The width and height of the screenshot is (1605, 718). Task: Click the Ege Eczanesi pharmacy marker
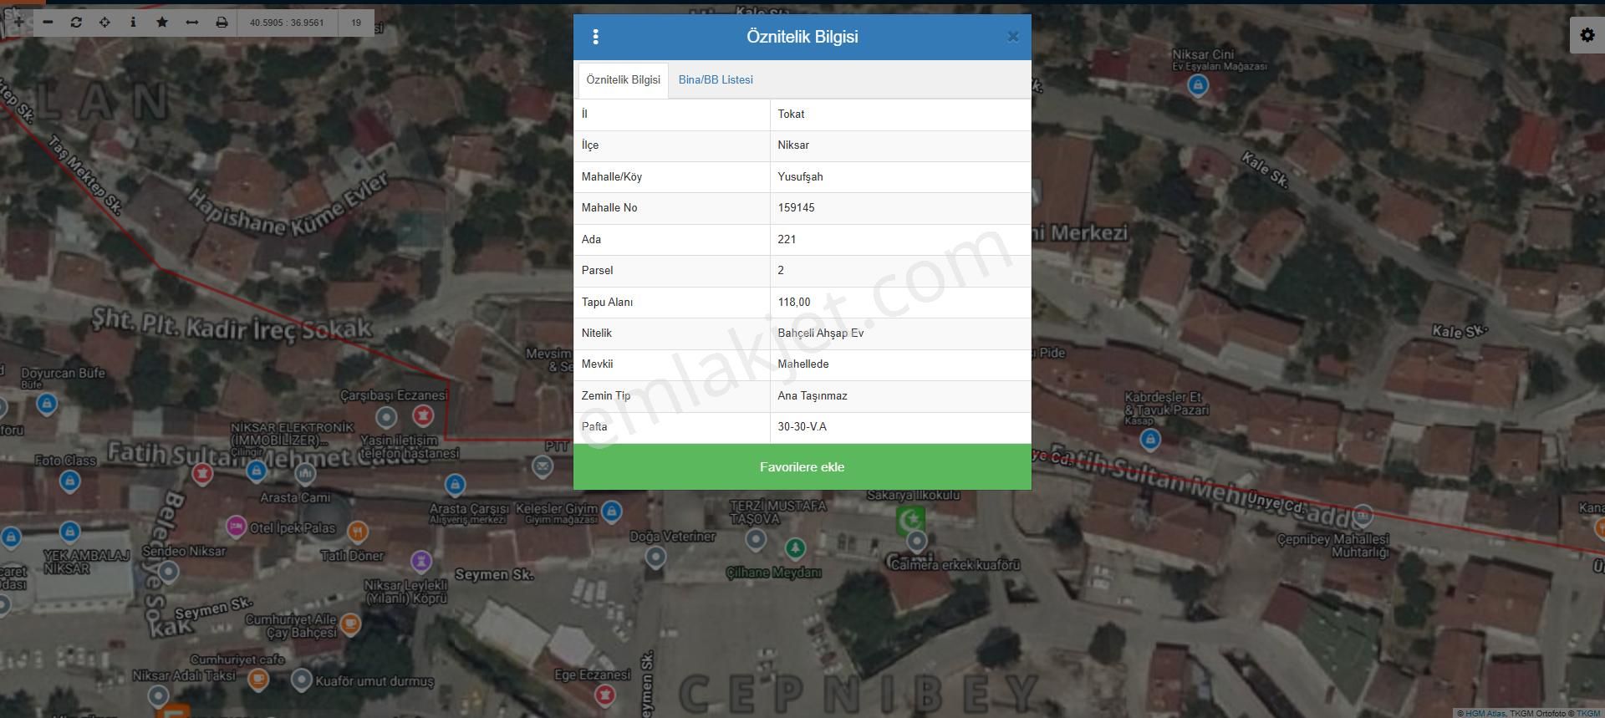click(605, 694)
